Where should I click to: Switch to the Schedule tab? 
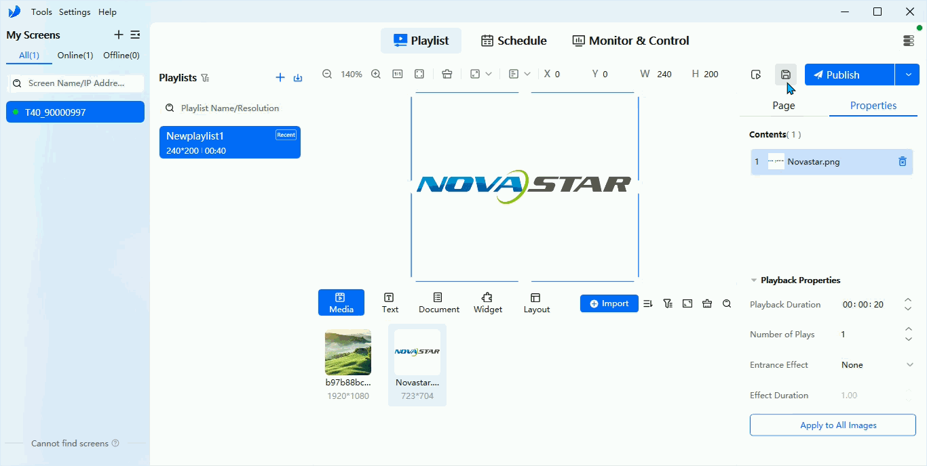click(x=514, y=41)
